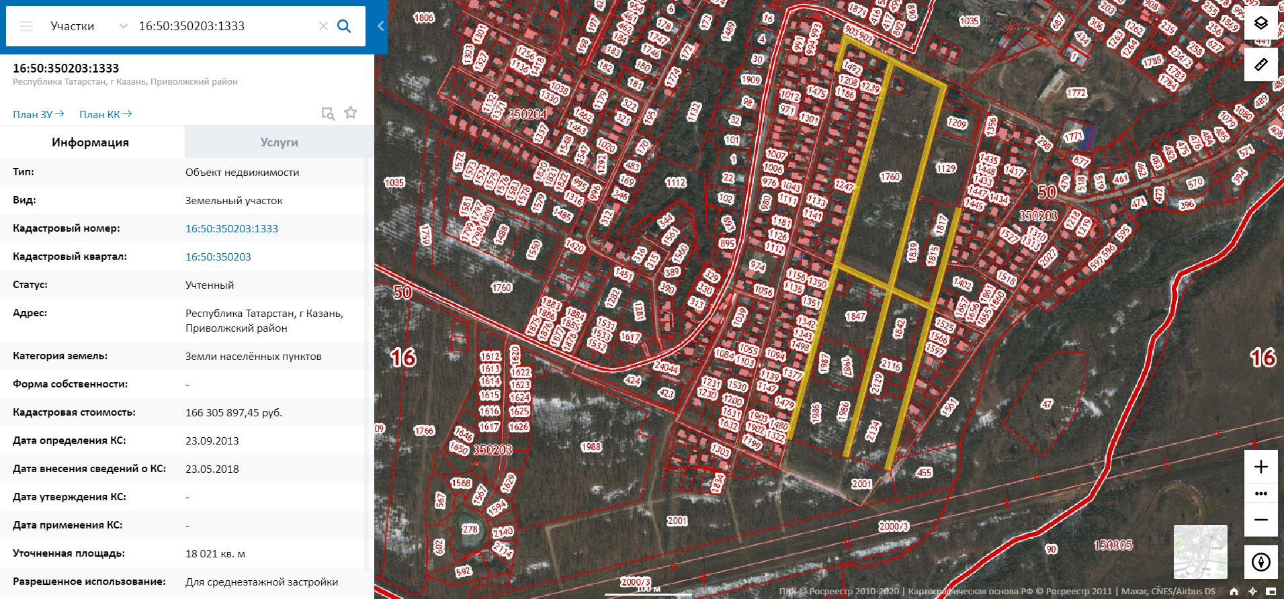Open the map layers panel
This screenshot has width=1284, height=599.
tap(1260, 24)
